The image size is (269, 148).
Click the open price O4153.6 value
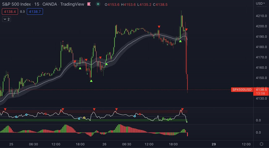point(112,5)
